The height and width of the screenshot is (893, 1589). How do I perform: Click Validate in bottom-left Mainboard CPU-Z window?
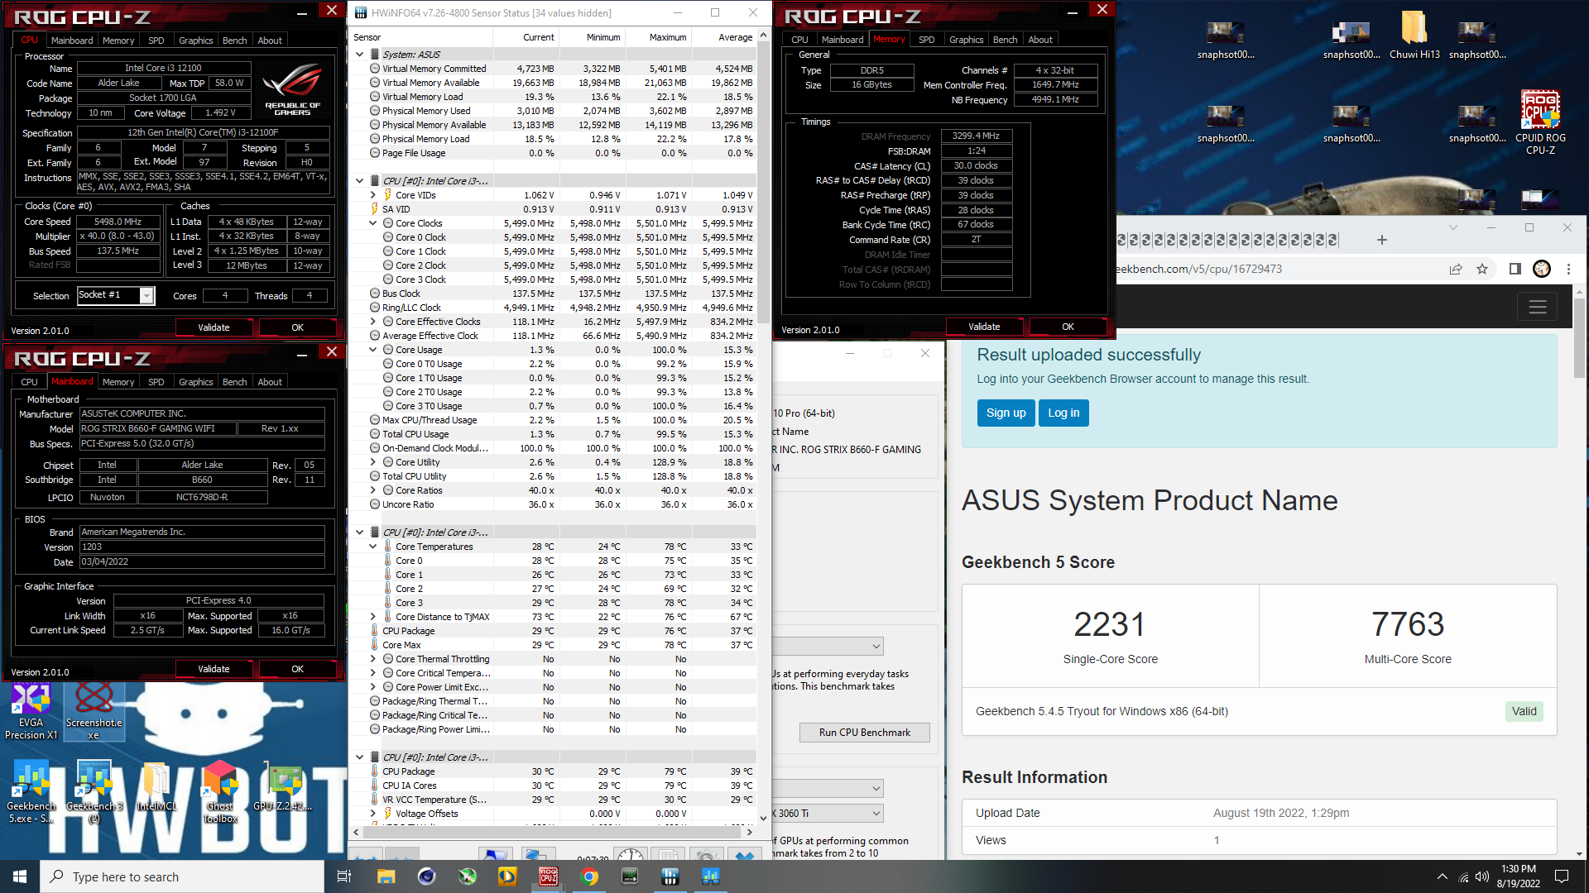point(214,669)
